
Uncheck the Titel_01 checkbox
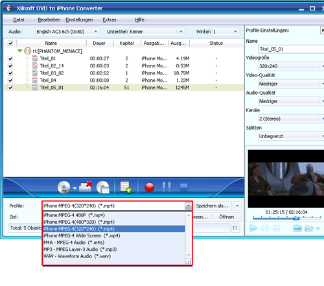10,58
